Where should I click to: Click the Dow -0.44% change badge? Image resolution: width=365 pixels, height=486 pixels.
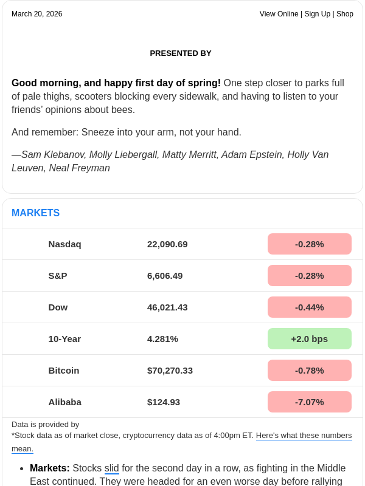[309, 307]
